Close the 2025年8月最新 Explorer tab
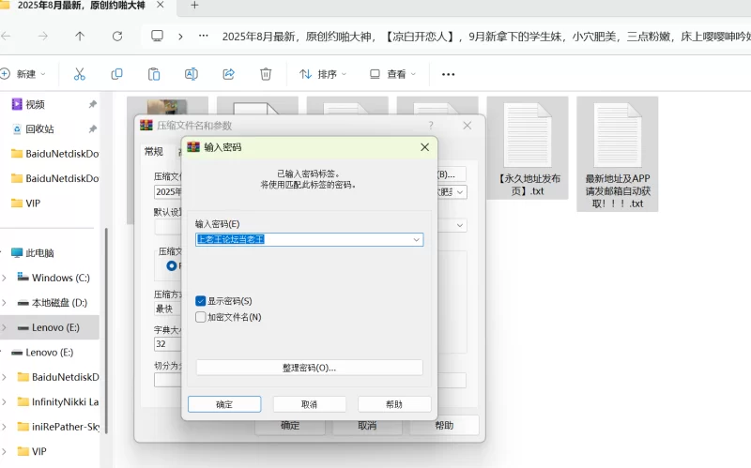Screen dimensions: 751x468 161,5
